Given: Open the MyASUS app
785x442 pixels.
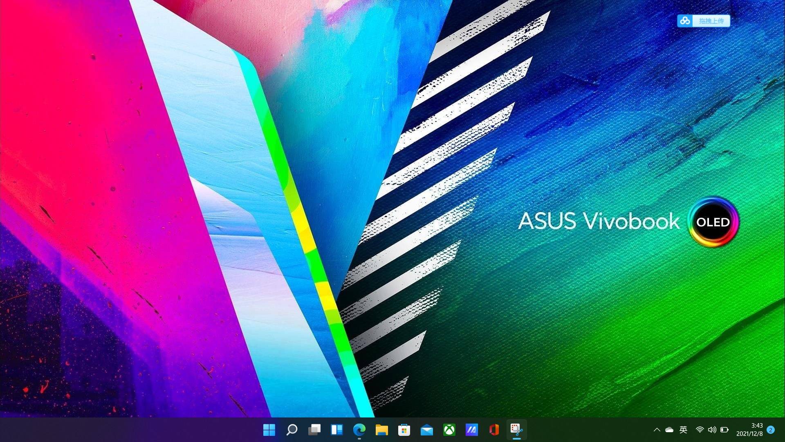Looking at the screenshot, I should click(471, 430).
